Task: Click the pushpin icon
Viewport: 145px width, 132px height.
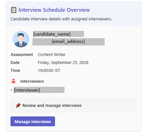Action: (18, 105)
